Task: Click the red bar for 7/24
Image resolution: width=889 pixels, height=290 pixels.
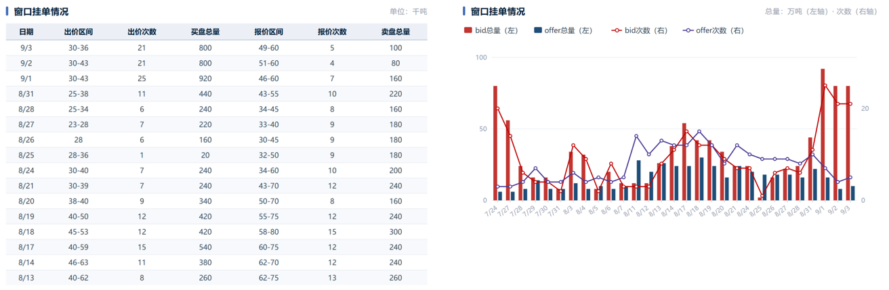Action: tap(495, 143)
